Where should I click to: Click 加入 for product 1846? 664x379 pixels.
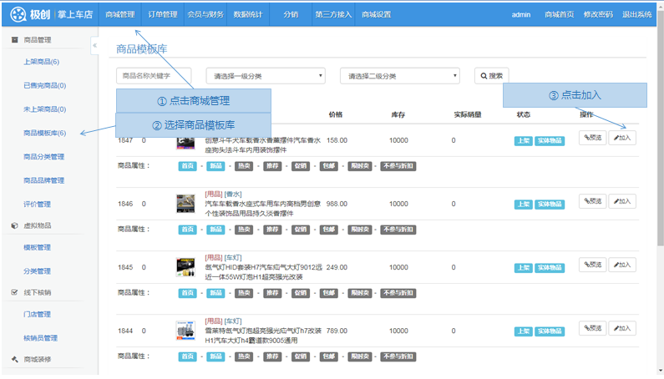pos(621,201)
